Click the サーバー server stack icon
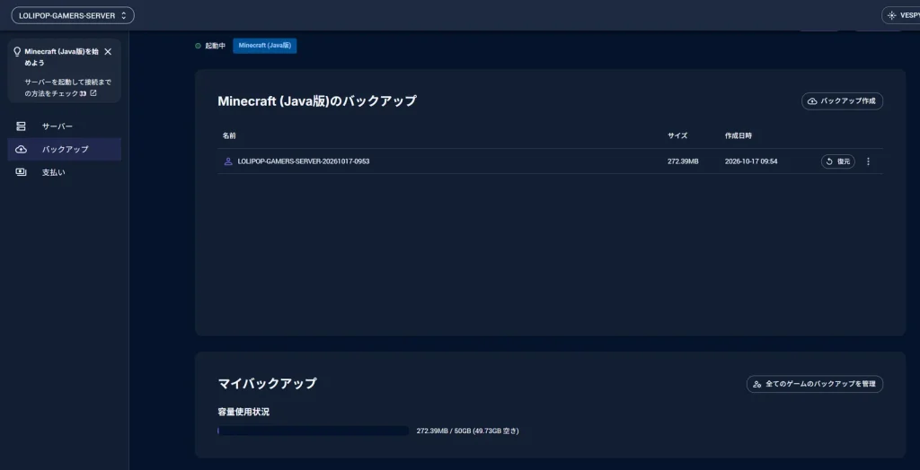The height and width of the screenshot is (470, 920). click(x=22, y=126)
